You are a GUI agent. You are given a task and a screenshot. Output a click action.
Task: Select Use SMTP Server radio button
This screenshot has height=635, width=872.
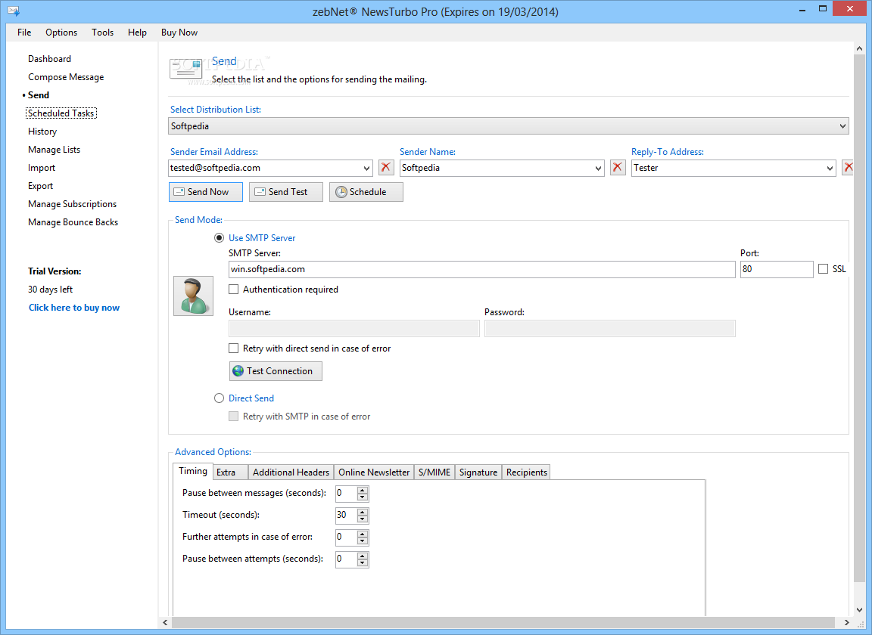tap(219, 238)
